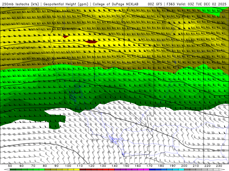The width and height of the screenshot is (229, 171).
Task: Click the "140" colorbar label
Action: click(114, 166)
